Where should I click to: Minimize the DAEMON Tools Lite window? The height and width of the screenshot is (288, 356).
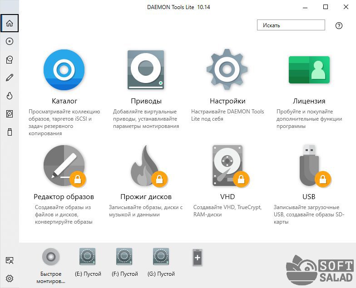pos(305,7)
